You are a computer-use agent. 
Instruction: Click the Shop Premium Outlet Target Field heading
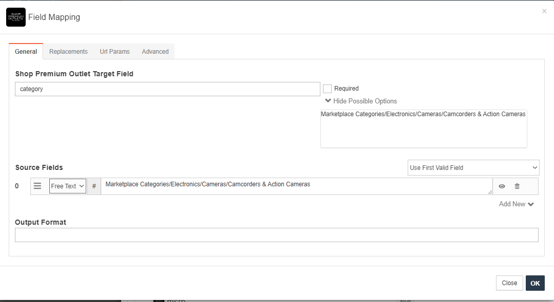click(74, 74)
